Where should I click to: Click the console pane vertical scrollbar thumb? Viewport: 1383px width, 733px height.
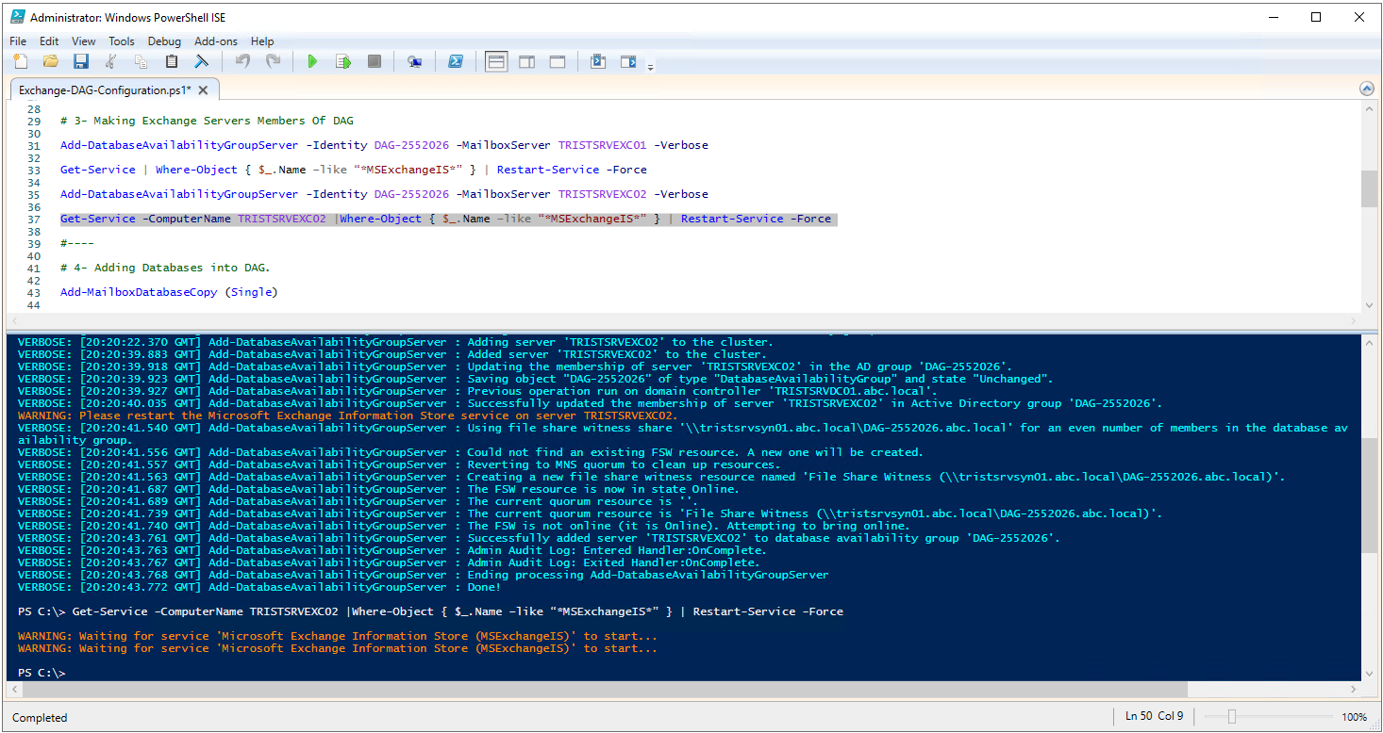pos(1369,496)
